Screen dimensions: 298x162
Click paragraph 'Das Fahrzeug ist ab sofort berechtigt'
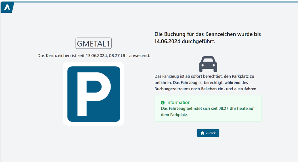coord(206,83)
